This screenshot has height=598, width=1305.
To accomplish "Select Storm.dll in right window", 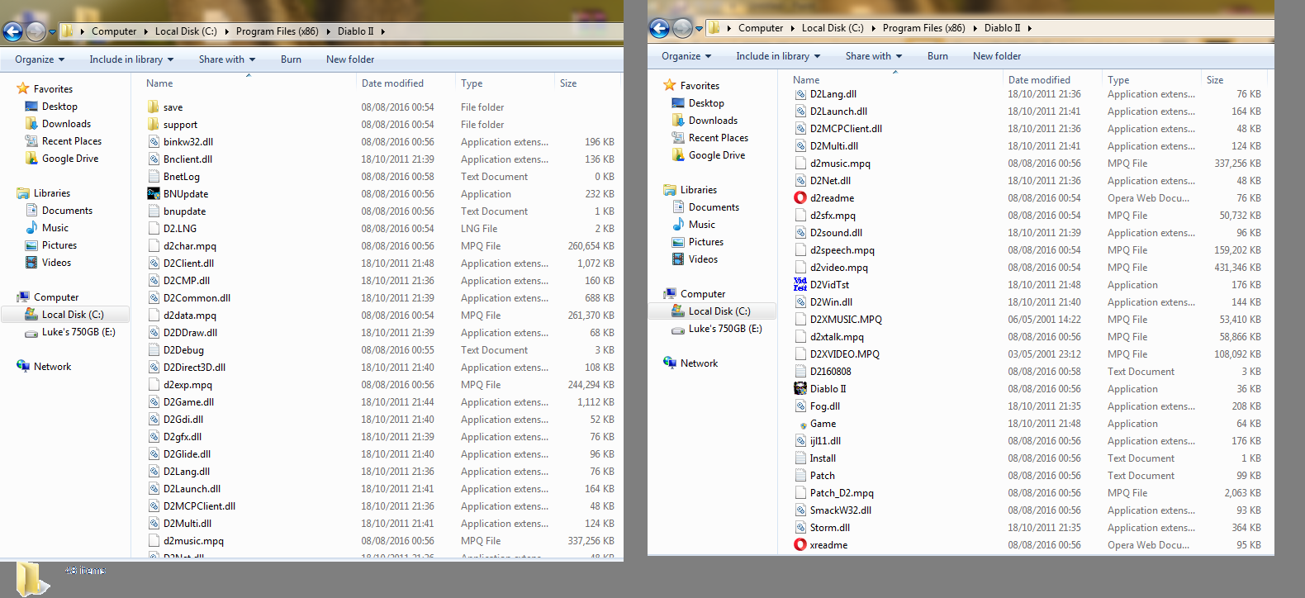I will point(830,528).
